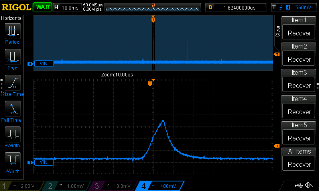Viewport: 319px width, 191px height.
Task: Click the trigger source channel 4 badge
Action: point(288,8)
